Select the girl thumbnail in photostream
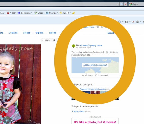 pos(95,93)
